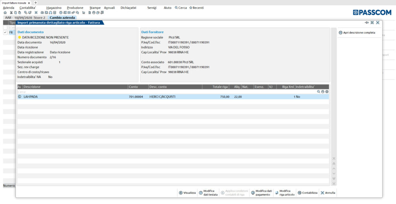Click Modifica dati testata button

[208, 193]
